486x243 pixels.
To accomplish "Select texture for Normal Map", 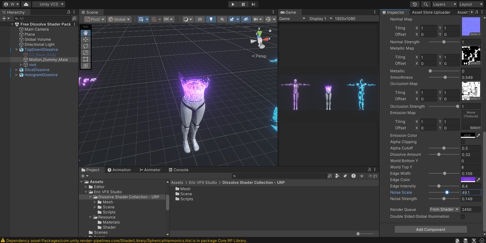I will 475,34.
